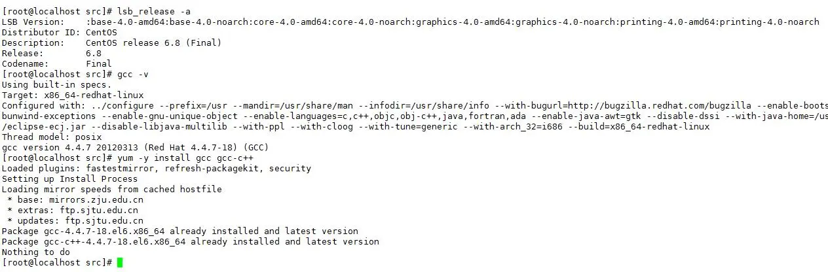Click the green terminal cursor block

[x=119, y=263]
